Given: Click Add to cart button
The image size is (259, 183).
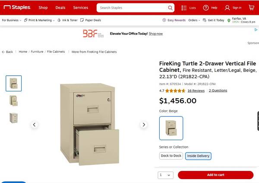Looking at the screenshot, I should 215,175.
